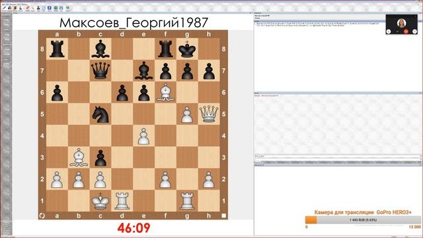Image resolution: width=423 pixels, height=238 pixels.
Task: Select the black pawn on h7
Action: pyautogui.click(x=209, y=71)
